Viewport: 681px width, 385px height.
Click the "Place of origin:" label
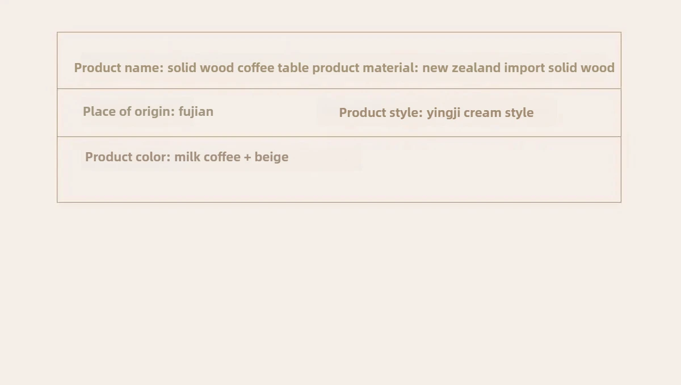pos(129,111)
